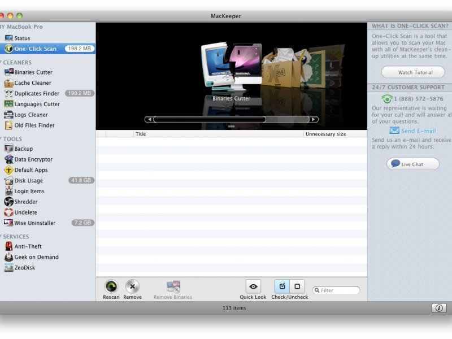The height and width of the screenshot is (339, 452).
Task: Open Default Apps icon
Action: (8, 170)
